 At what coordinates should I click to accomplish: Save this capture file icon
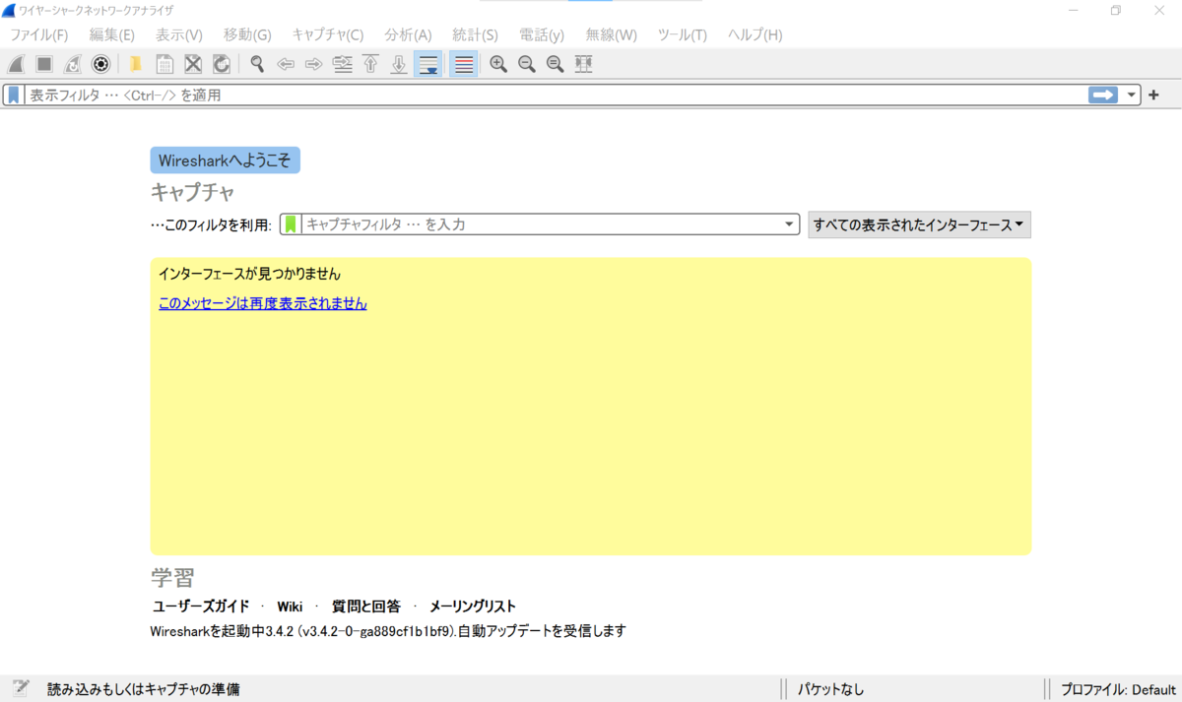pos(164,64)
